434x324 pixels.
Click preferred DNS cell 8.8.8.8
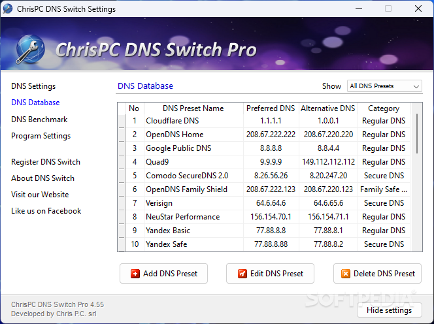271,148
